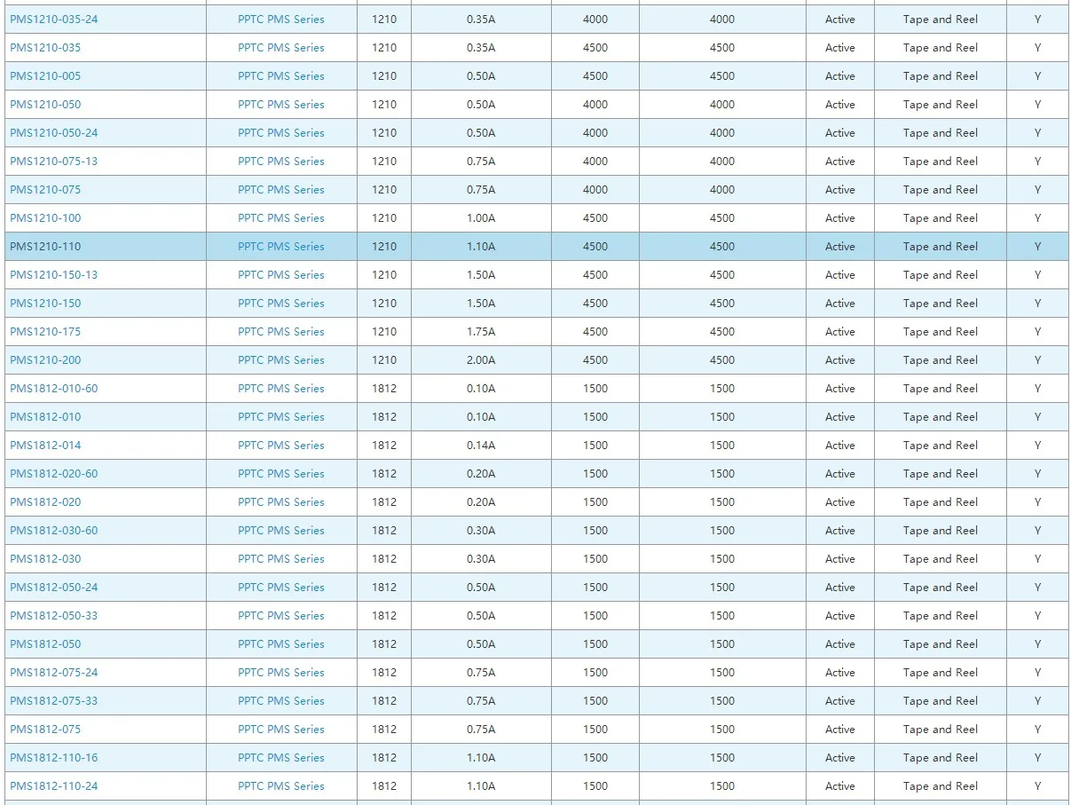Open the PMS1210-075 part link
Image resolution: width=1071 pixels, height=805 pixels.
(45, 190)
